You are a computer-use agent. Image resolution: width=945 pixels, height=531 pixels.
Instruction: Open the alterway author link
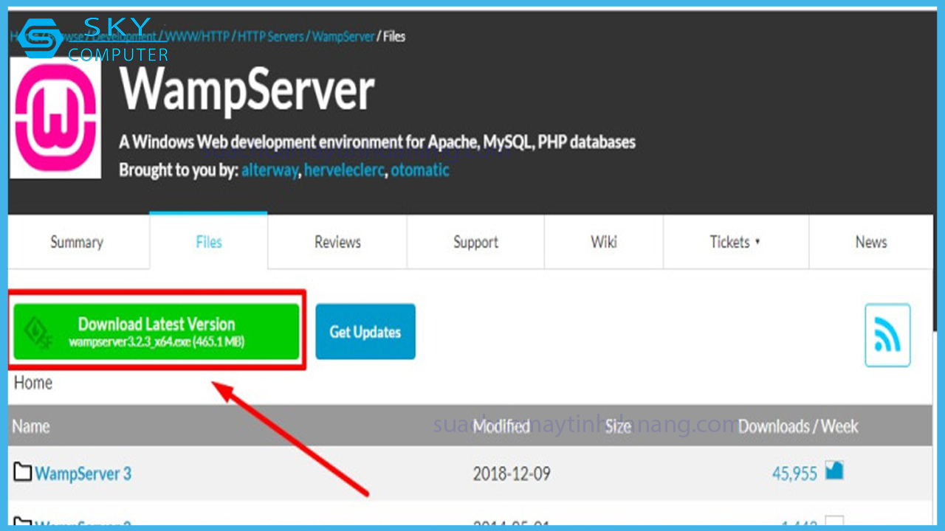point(269,170)
